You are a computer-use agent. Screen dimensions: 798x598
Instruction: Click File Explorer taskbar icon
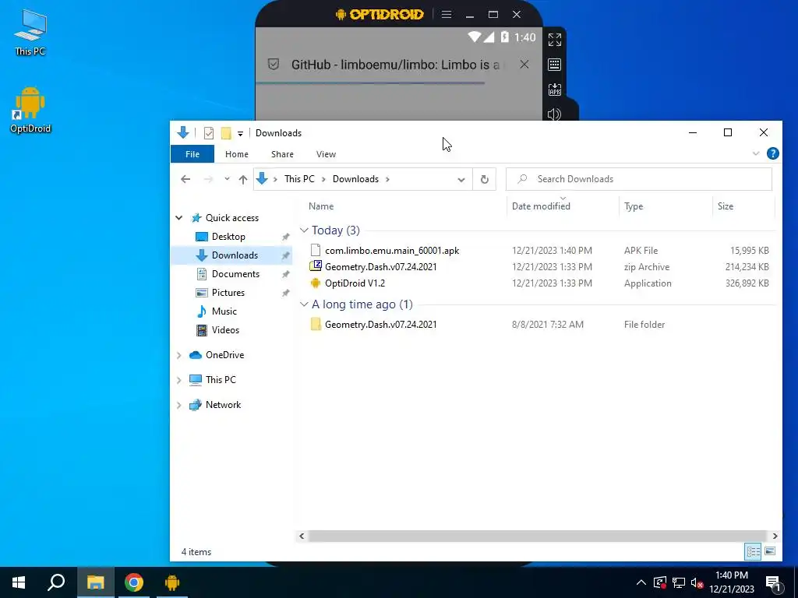(95, 582)
